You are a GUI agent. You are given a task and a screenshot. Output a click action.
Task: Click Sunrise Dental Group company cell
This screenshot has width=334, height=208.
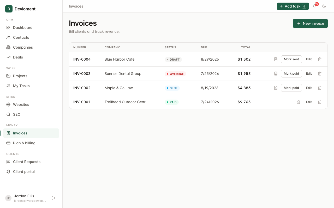[x=123, y=74]
